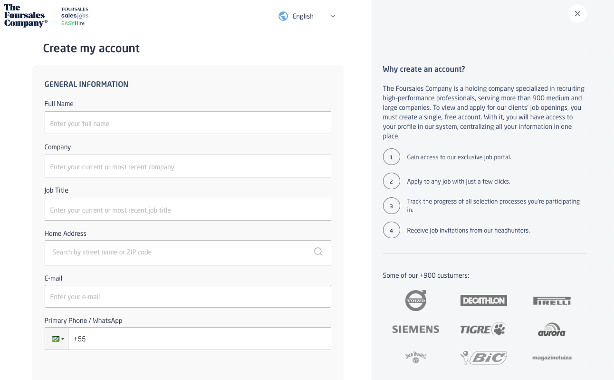
Task: Expand the Brazil flag country code selector
Action: pos(57,339)
